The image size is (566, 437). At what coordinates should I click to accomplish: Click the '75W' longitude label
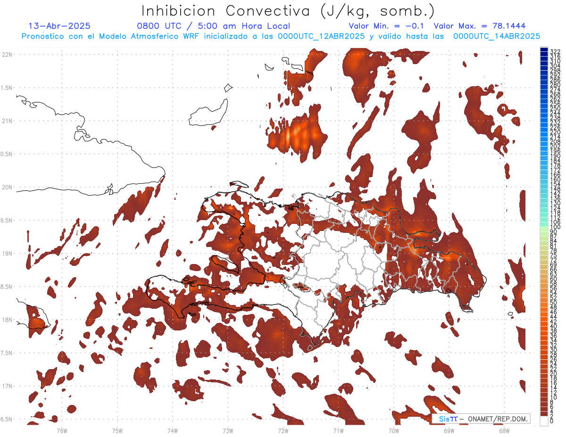point(117,430)
